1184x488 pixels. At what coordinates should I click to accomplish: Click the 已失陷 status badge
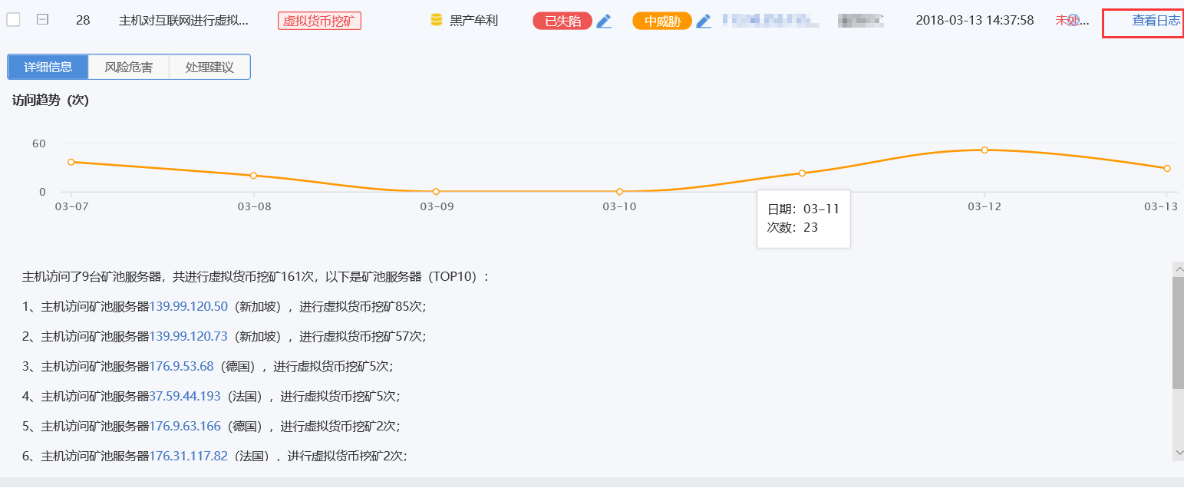click(562, 21)
